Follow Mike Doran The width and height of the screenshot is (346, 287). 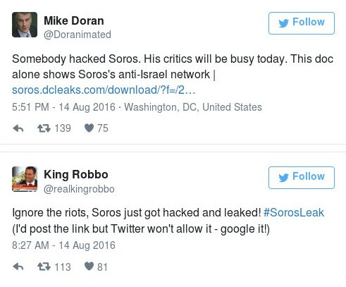tap(302, 23)
